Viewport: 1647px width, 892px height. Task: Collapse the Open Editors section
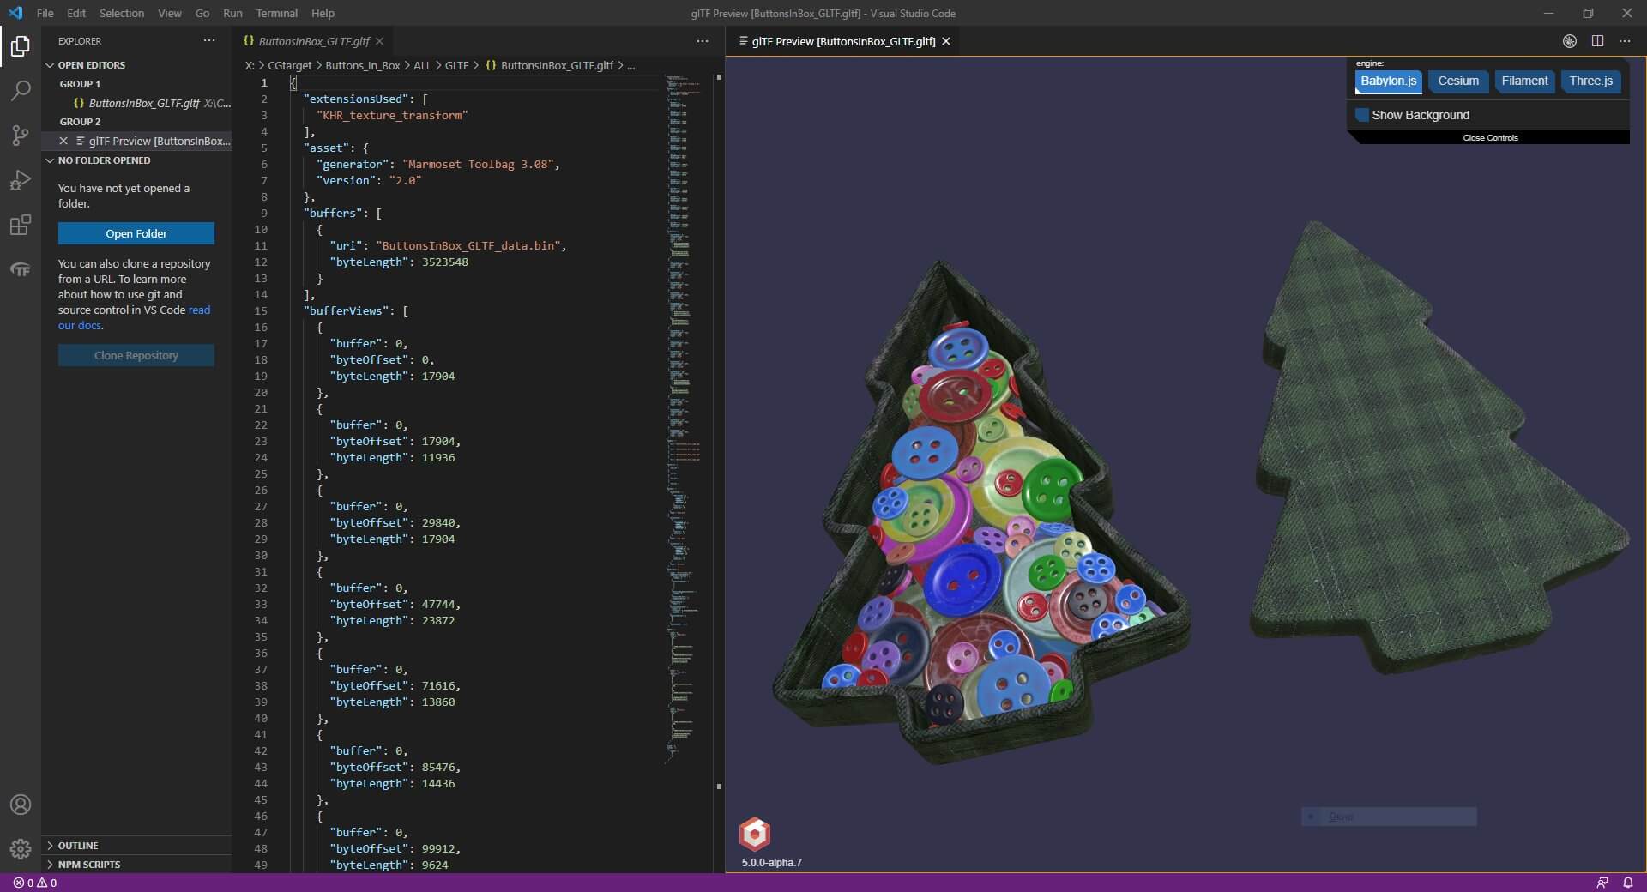point(91,65)
